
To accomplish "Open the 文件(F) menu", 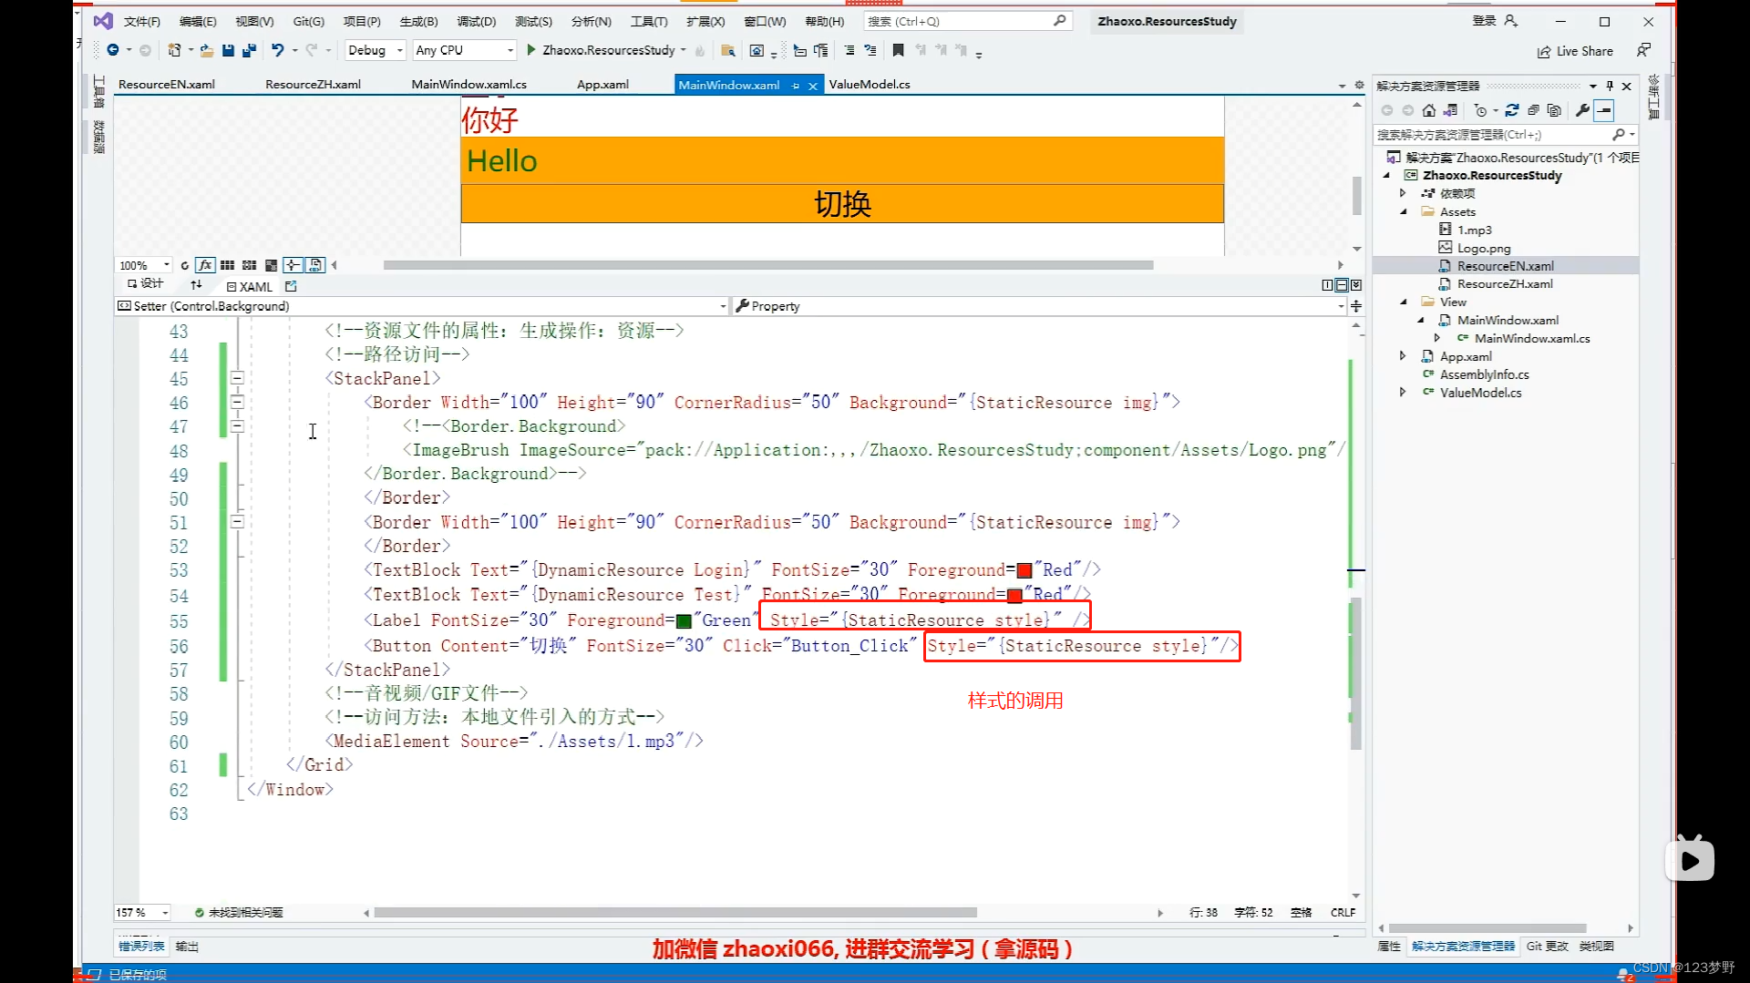I will 141,21.
